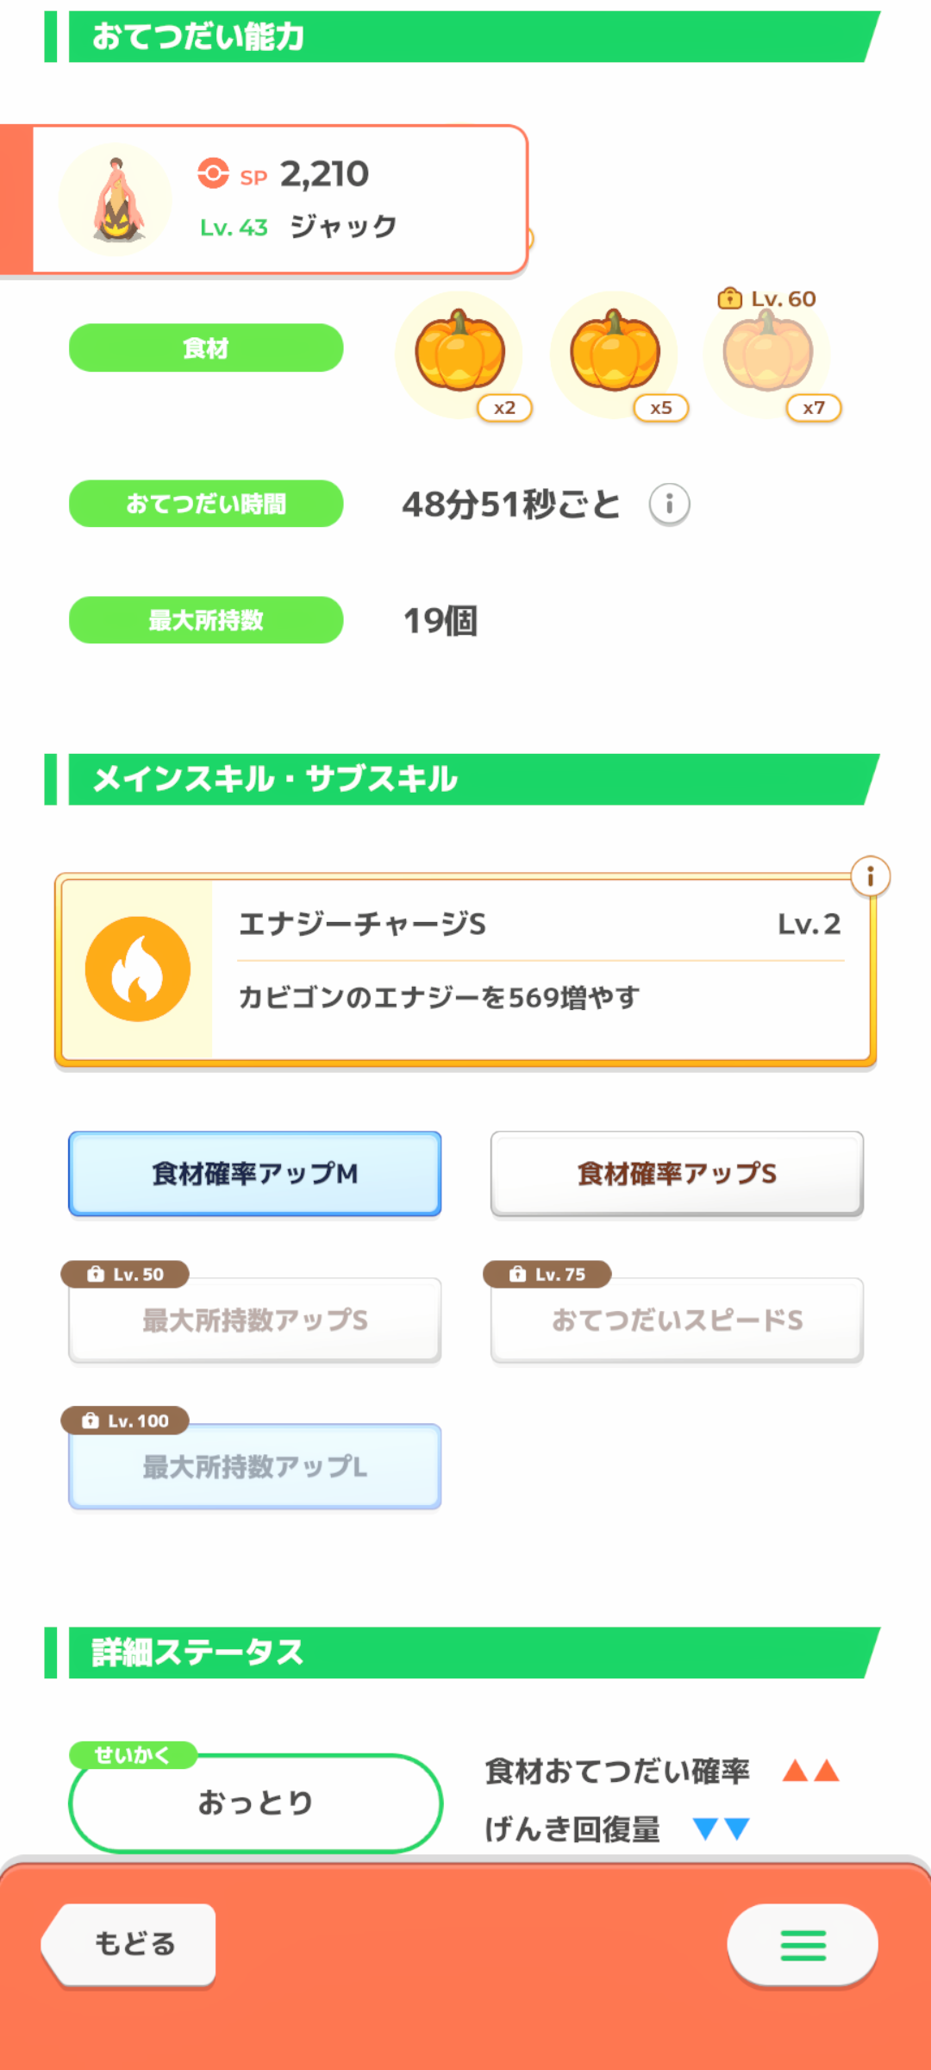This screenshot has height=2070, width=931.
Task: Open info icon beside helping time 48分51秒ごと
Action: coord(669,504)
